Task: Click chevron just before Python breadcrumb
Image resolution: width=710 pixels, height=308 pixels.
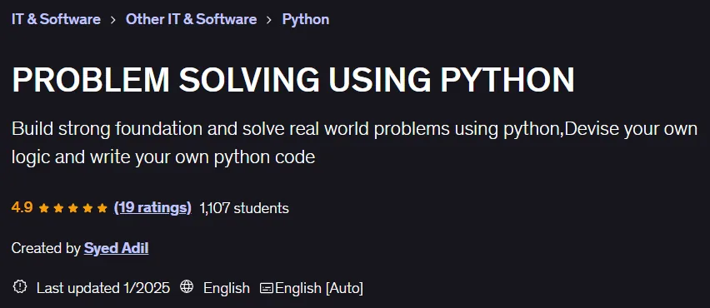Action: point(269,20)
